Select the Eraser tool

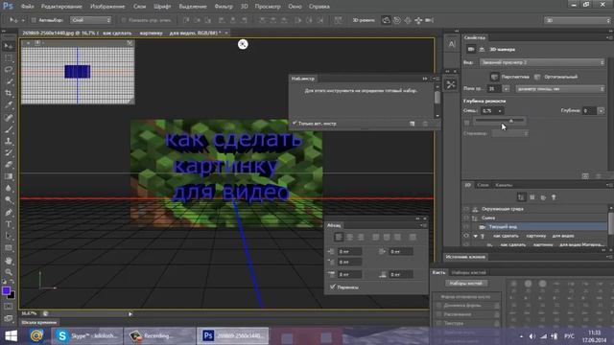point(9,164)
